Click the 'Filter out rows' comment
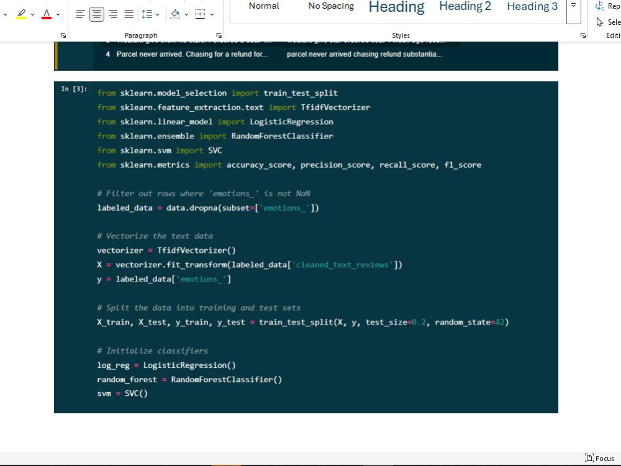This screenshot has width=621, height=466. click(x=204, y=193)
